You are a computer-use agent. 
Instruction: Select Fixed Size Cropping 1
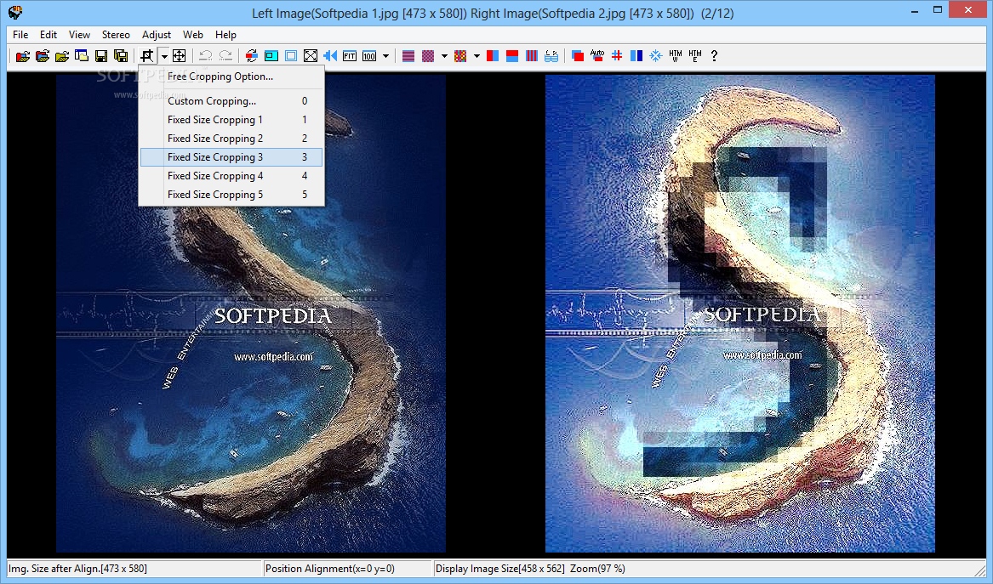click(231, 120)
